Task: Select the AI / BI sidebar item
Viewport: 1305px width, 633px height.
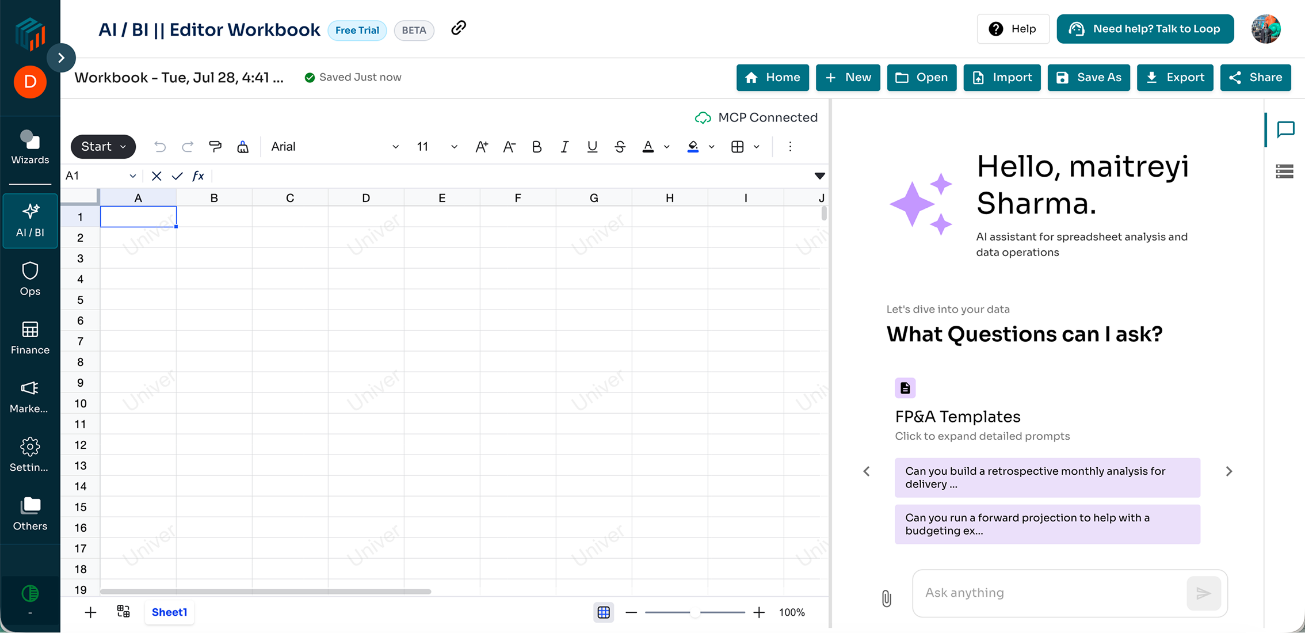Action: coord(30,221)
